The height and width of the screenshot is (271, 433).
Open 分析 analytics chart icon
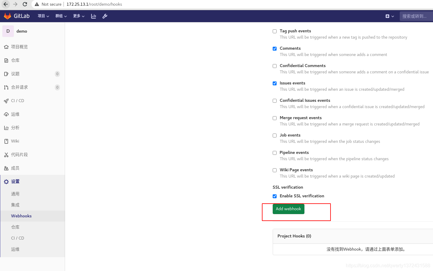tap(6, 128)
